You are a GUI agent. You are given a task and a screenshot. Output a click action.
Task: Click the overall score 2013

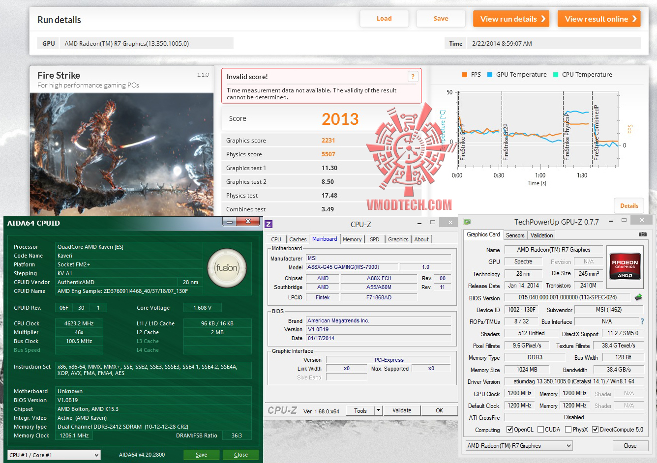click(340, 119)
